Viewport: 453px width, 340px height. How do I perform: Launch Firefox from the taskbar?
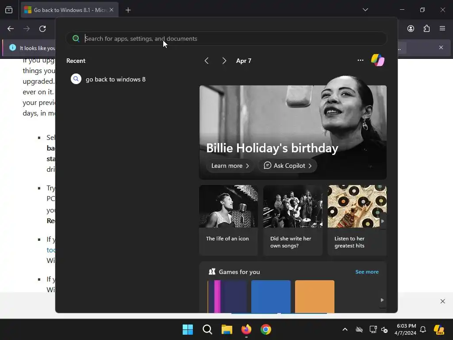[x=246, y=329]
